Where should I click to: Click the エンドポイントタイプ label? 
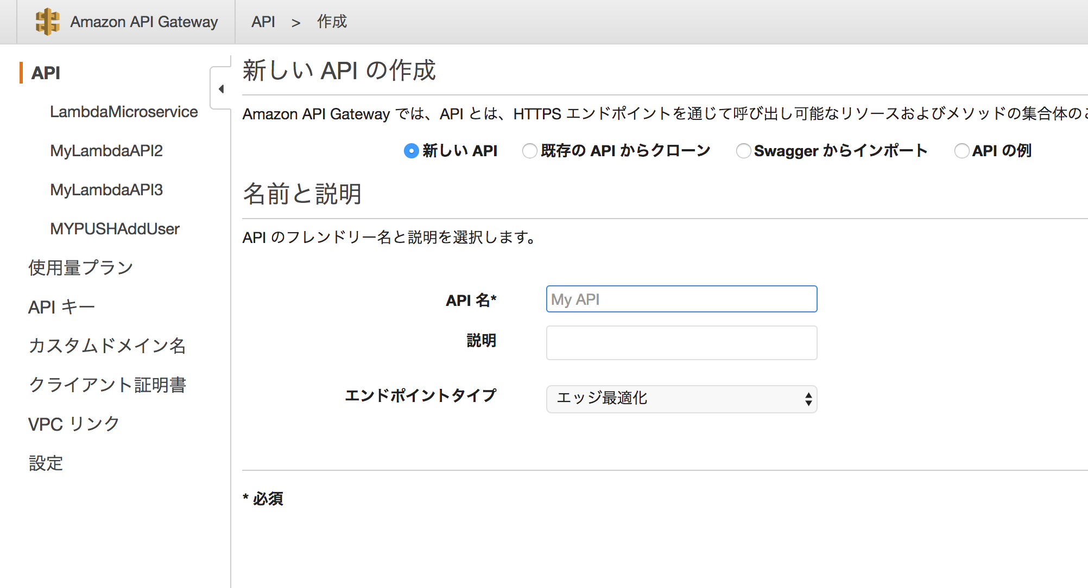tap(421, 395)
